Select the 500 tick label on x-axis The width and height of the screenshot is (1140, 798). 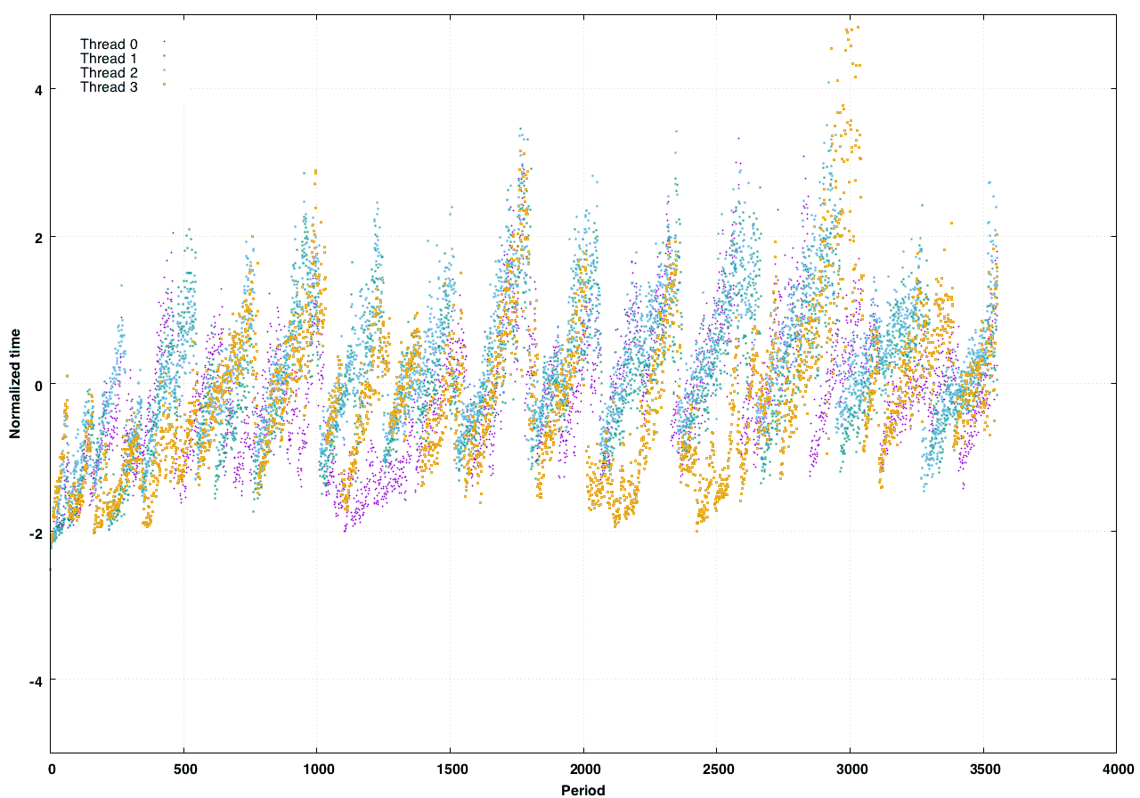point(183,769)
